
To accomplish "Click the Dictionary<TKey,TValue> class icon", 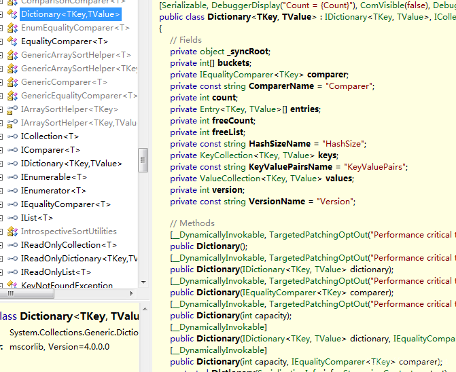I will pyautogui.click(x=12, y=14).
